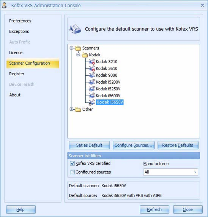Click the Kodak i5200V scanner icon
This screenshot has height=217, width=208.
click(92, 82)
